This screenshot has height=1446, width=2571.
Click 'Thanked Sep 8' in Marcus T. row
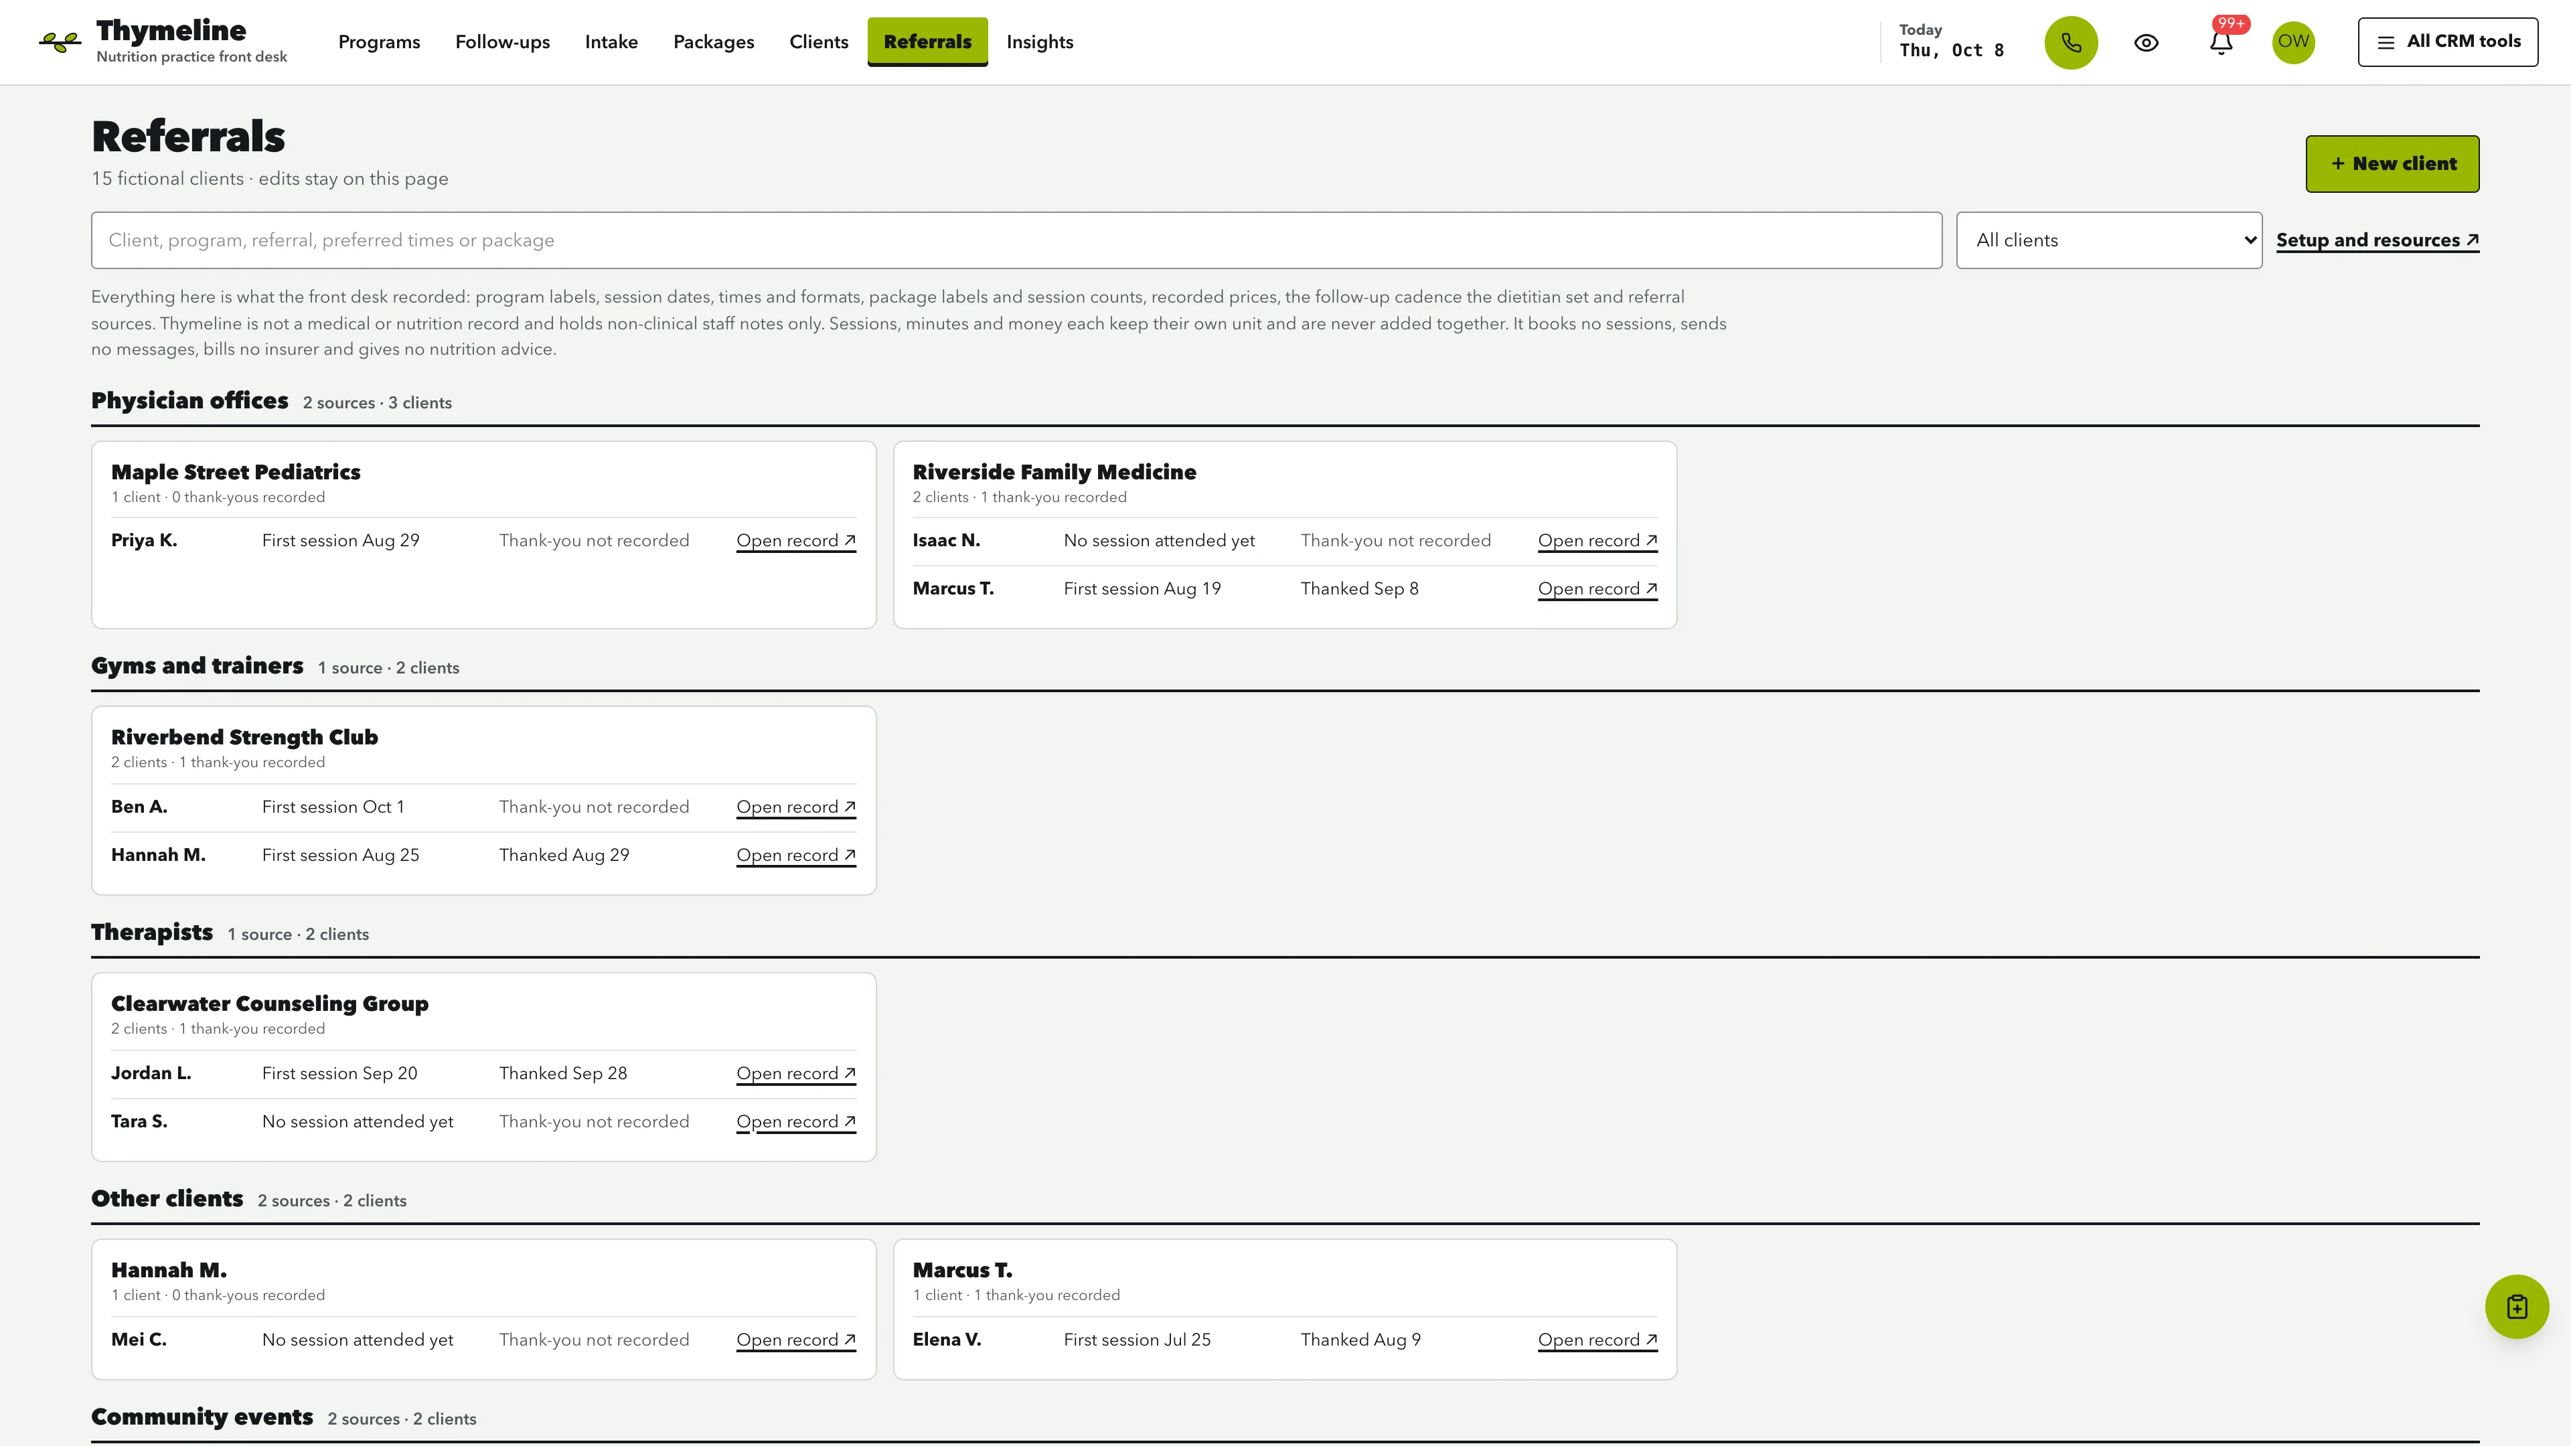(x=1359, y=589)
